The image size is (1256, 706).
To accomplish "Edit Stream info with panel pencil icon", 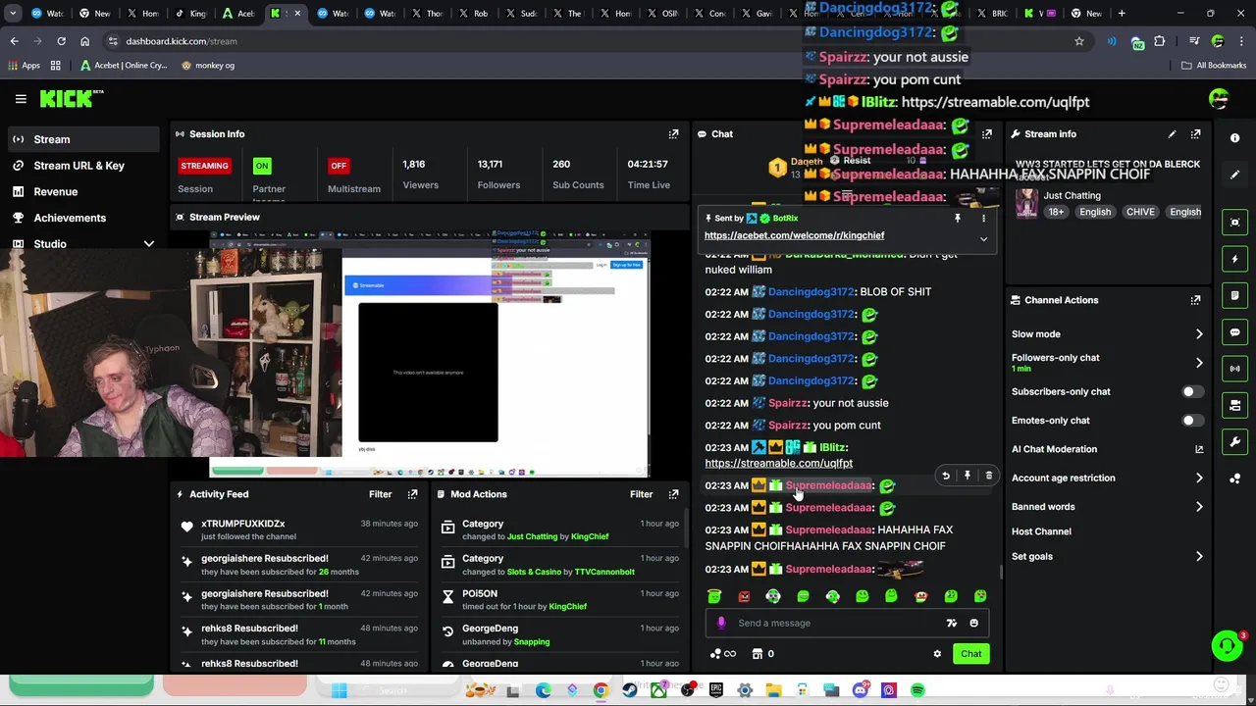I will (1172, 134).
